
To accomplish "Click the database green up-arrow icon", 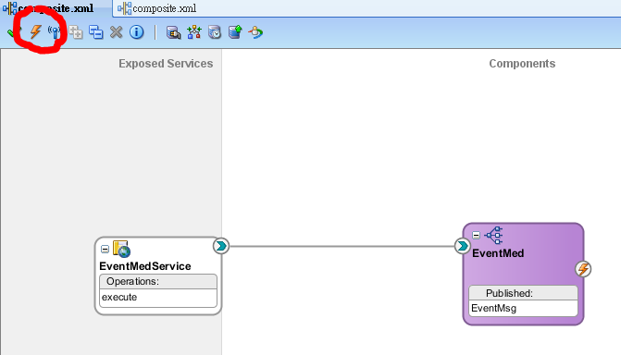I will pyautogui.click(x=235, y=31).
